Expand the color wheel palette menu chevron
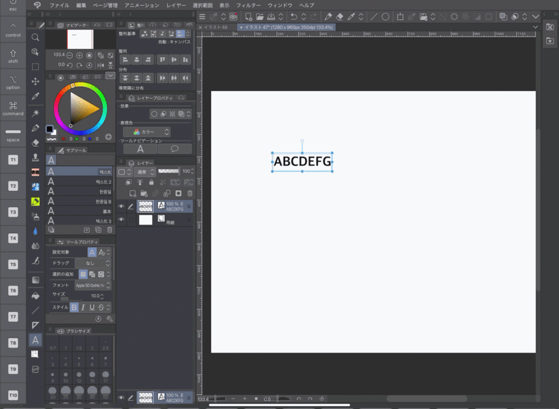Screen dimensions: 559x409 [110, 76]
